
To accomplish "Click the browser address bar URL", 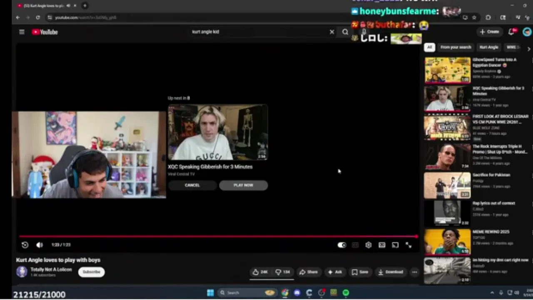I will (x=86, y=17).
